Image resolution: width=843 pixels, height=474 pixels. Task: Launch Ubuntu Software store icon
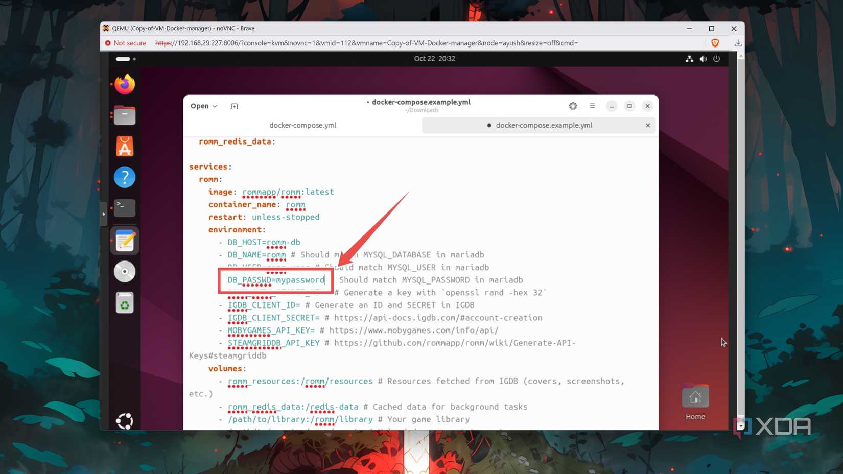(124, 147)
